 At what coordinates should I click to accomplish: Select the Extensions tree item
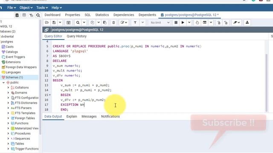(13, 62)
